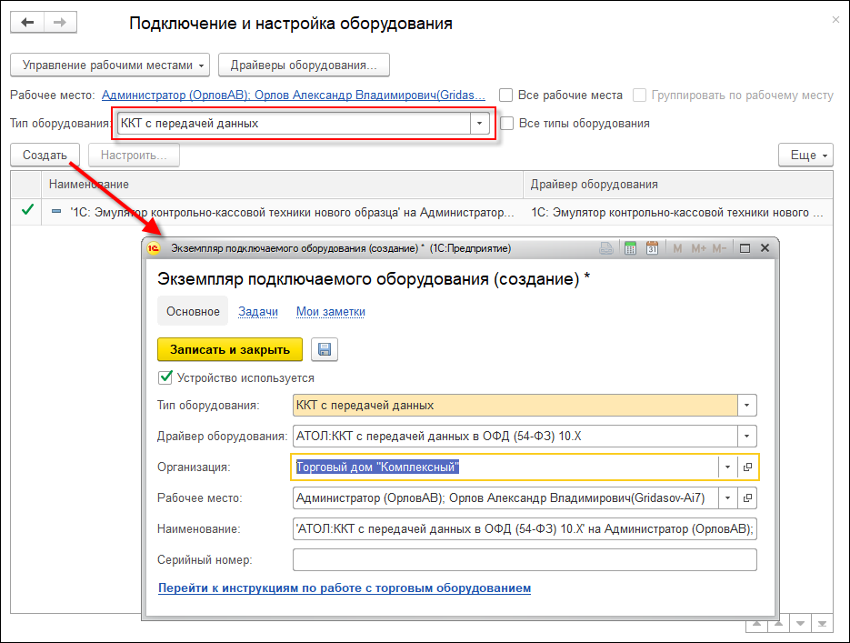This screenshot has width=850, height=643.
Task: Click the Драйверы оборудования button
Action: click(304, 65)
